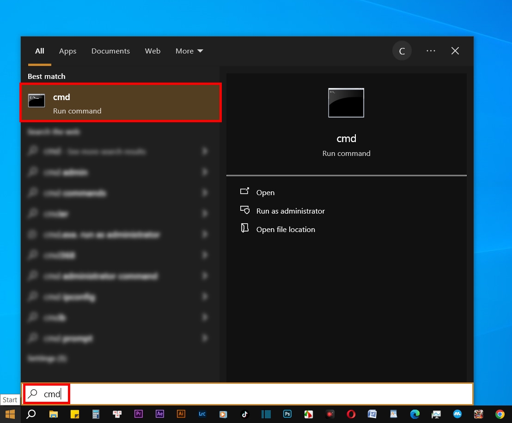The image size is (512, 423).
Task: Launch Adobe Premiere Pro from taskbar
Action: click(x=139, y=414)
